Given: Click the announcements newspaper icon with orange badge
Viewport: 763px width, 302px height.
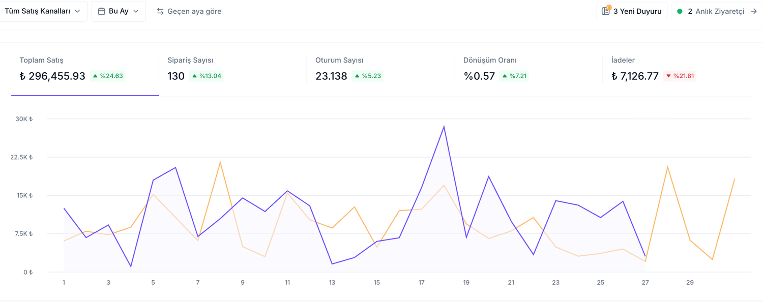Looking at the screenshot, I should (606, 11).
